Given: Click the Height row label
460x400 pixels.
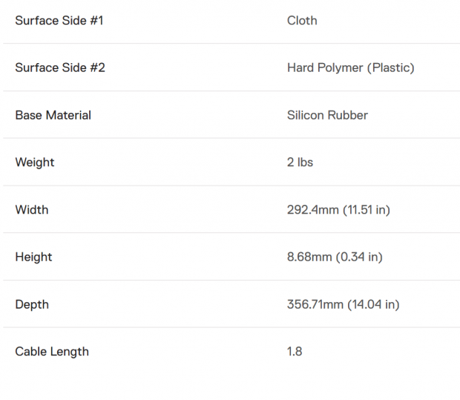Looking at the screenshot, I should click(33, 258).
